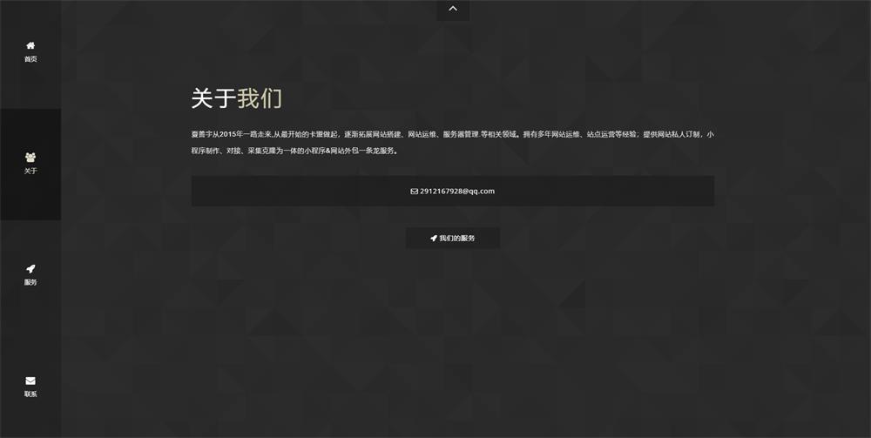The height and width of the screenshot is (438, 871).
Task: Click the users group icon for 关于
Action: click(30, 157)
